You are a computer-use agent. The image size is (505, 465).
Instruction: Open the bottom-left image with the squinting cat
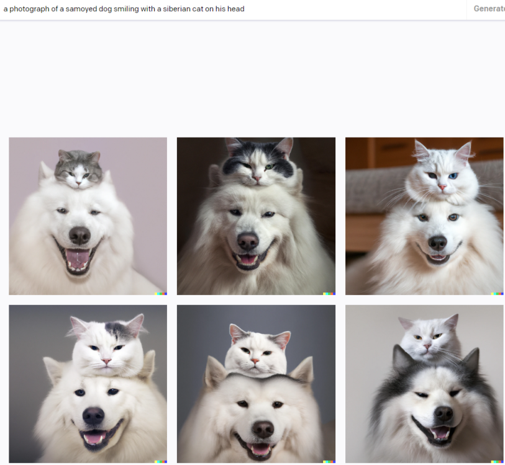87,383
